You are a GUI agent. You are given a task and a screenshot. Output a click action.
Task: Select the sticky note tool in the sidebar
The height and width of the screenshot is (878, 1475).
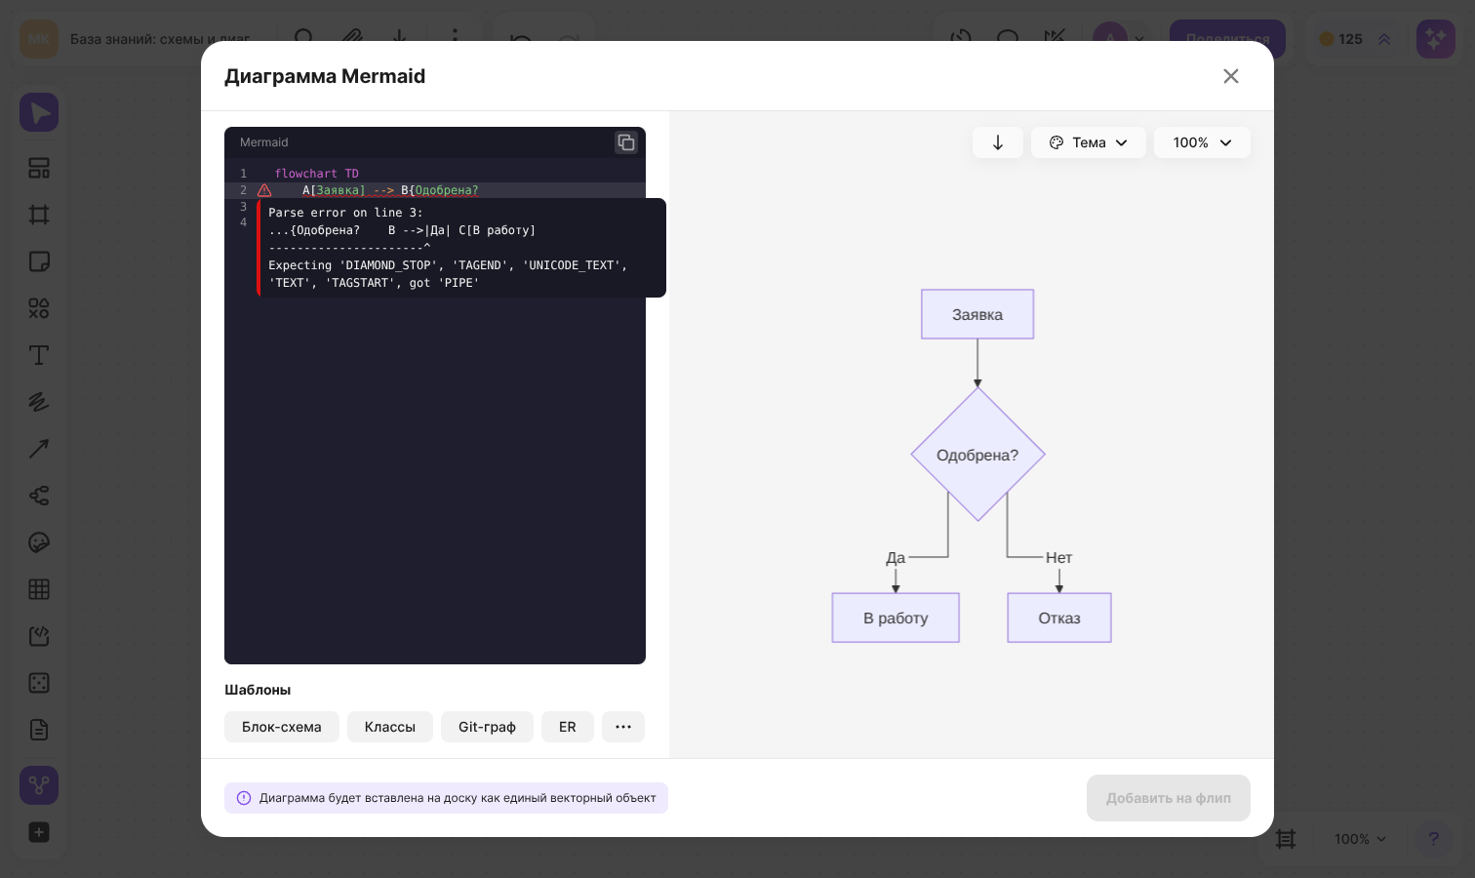[x=39, y=261]
